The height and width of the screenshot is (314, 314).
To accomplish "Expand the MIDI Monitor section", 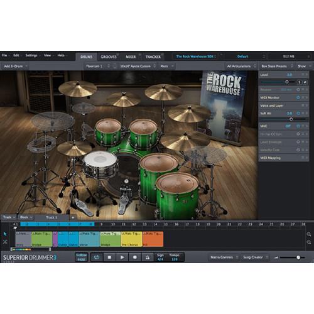I will tap(306, 97).
